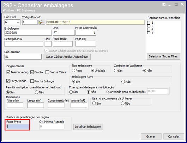Image resolution: width=187 pixels, height=143 pixels.
Task: Choose Não for Controle de Vasilhame
Action: pos(144,70)
